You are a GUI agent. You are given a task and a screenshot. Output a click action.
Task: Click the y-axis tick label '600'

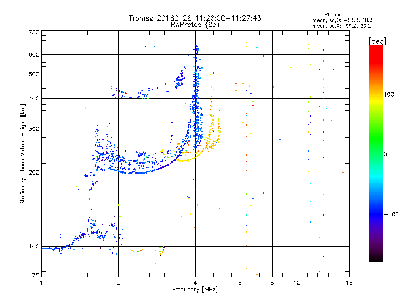(34, 55)
